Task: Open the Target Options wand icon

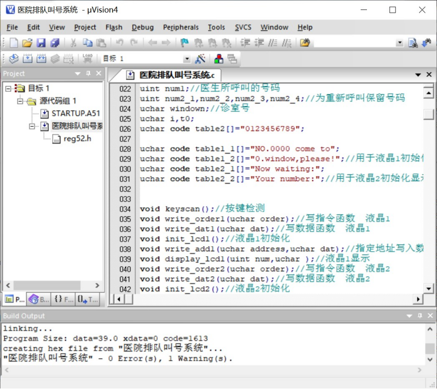Action: pos(200,59)
